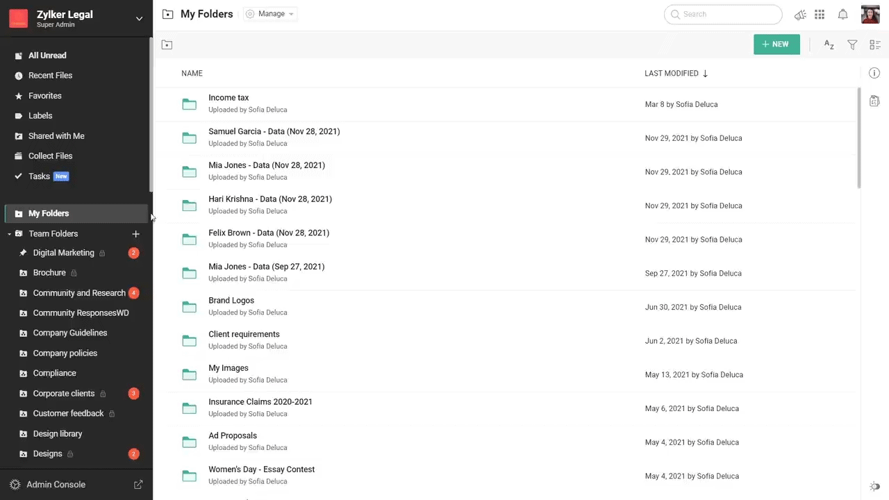Open the filter funnel icon
The height and width of the screenshot is (500, 889).
click(x=852, y=44)
